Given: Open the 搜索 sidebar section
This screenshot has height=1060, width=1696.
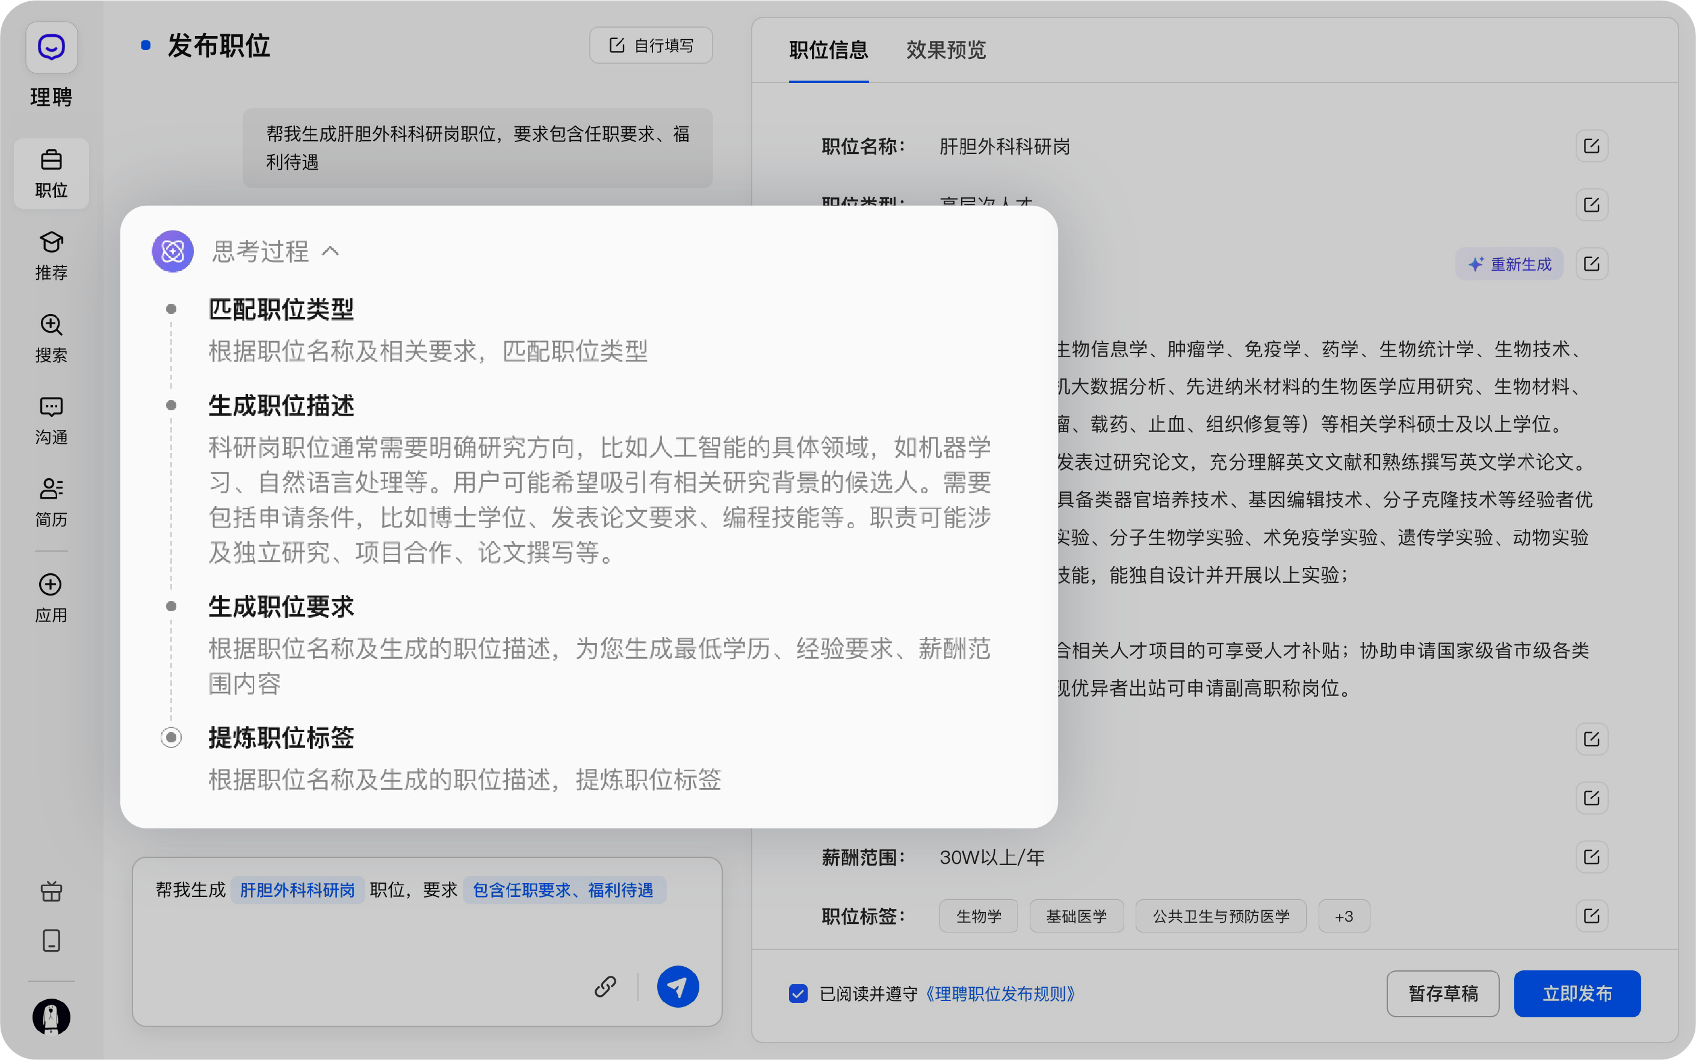Looking at the screenshot, I should (x=51, y=338).
